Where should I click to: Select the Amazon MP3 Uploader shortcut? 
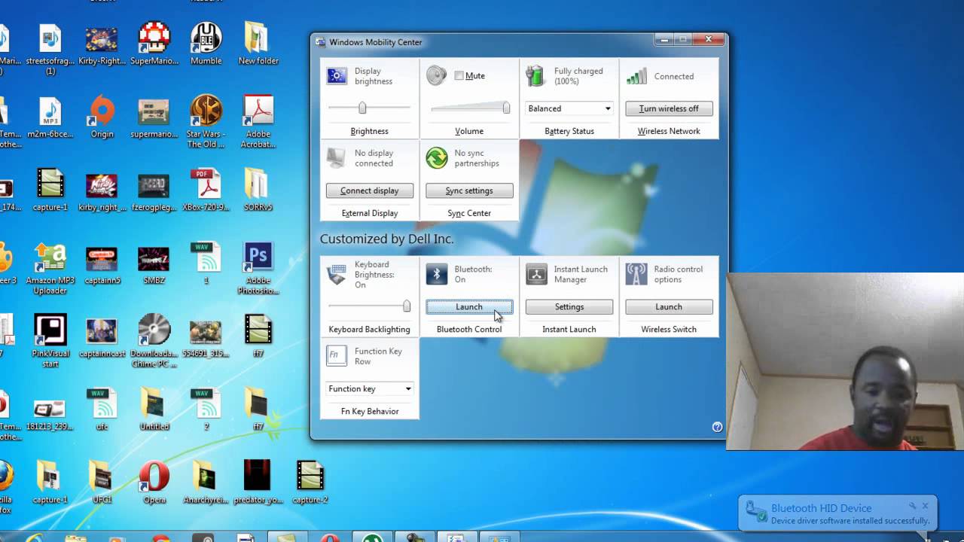(x=50, y=269)
